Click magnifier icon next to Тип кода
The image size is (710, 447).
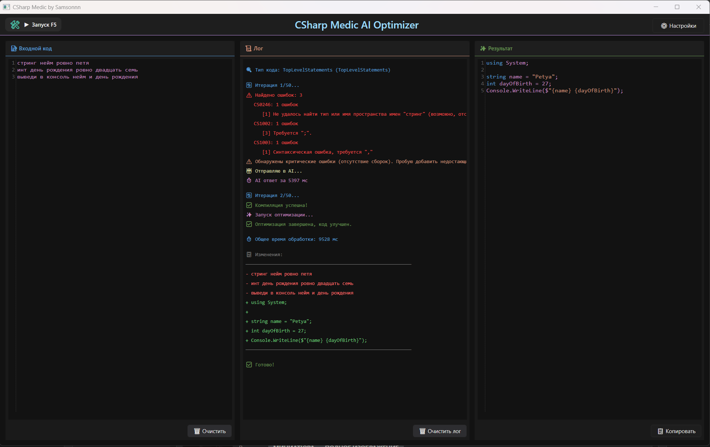249,70
